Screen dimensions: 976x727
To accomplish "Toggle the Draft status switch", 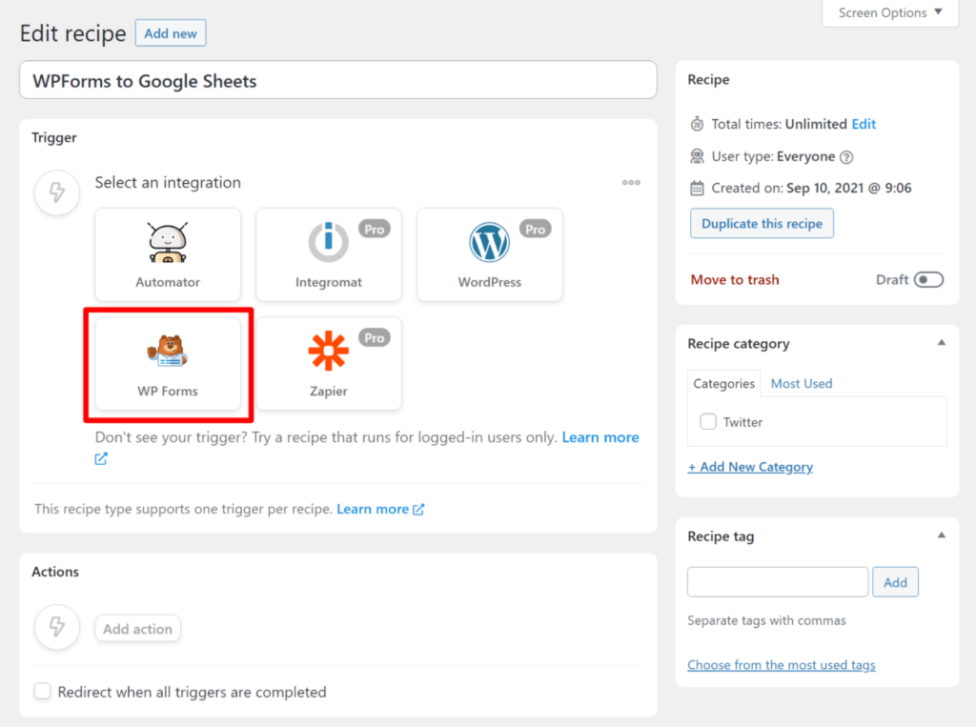I will click(928, 280).
